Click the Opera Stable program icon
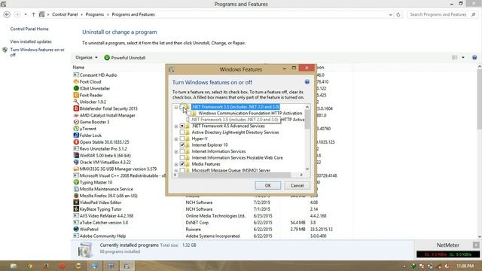Screen dimensions: 482x271 [x=76, y=142]
